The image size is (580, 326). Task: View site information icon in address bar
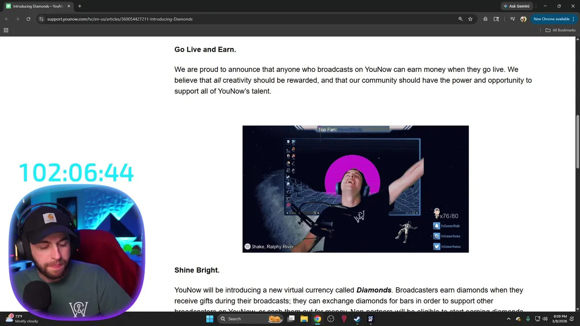pos(41,19)
